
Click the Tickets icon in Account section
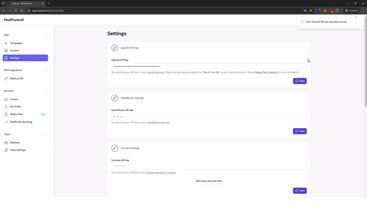[x=6, y=99]
